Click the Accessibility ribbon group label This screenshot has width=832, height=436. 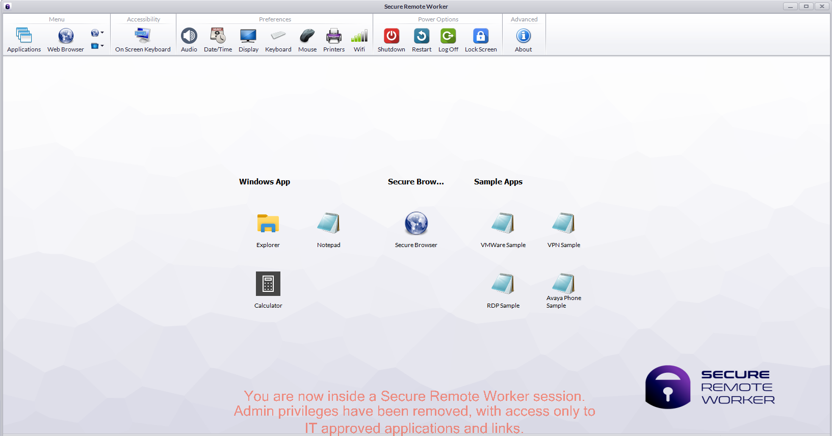(144, 19)
